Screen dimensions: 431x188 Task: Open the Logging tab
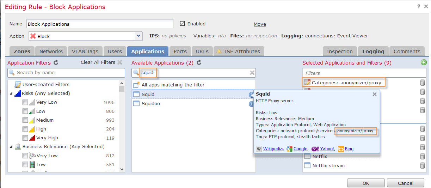373,51
